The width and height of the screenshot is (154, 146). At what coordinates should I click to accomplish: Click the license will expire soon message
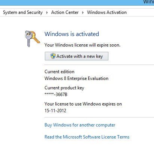[x=82, y=45]
